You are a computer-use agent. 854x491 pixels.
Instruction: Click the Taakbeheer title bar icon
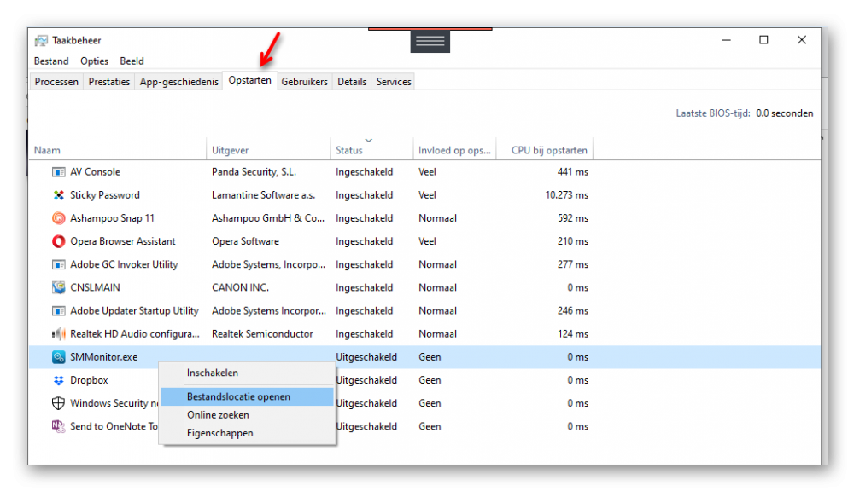coord(41,41)
